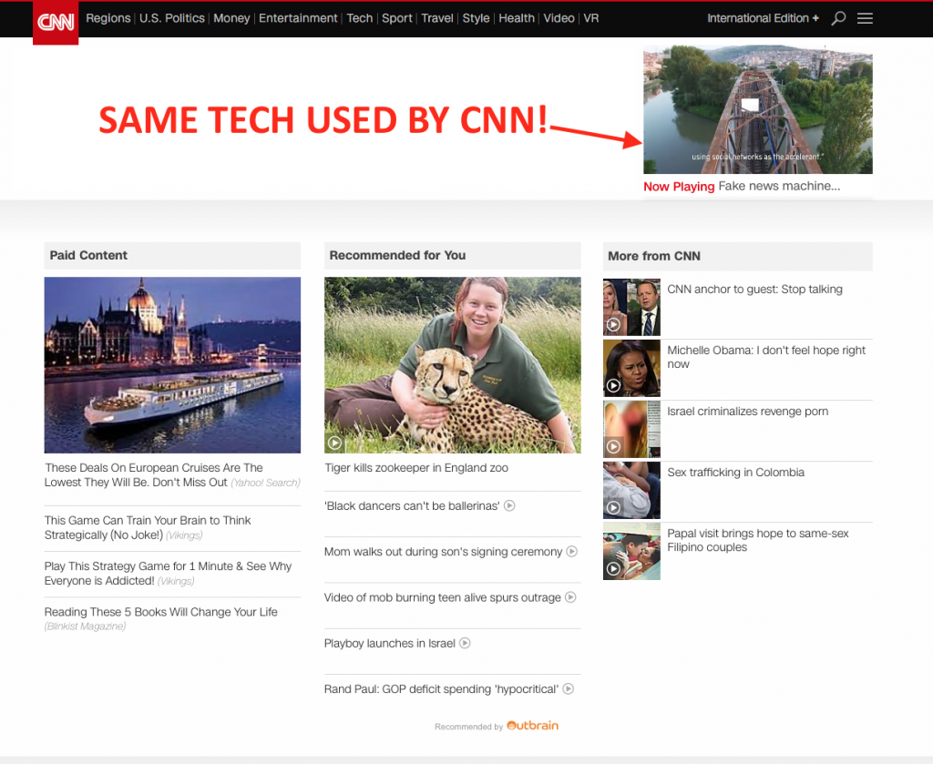
Task: Click the river cruise ship thumbnail
Action: 172,365
